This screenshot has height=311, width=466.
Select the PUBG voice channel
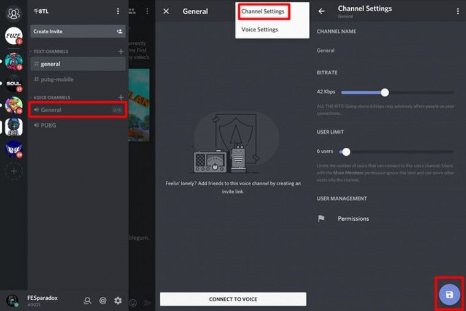[x=78, y=125]
